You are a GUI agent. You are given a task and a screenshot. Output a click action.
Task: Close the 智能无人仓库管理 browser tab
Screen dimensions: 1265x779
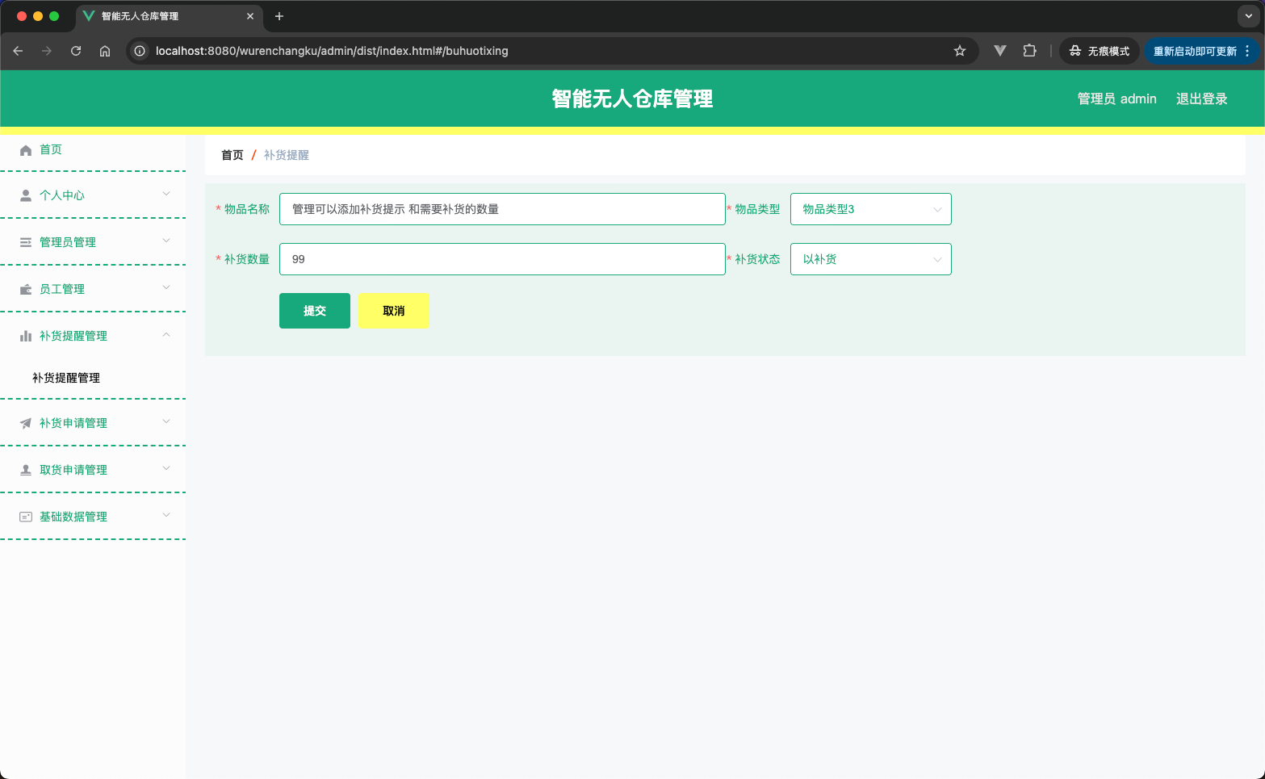(250, 16)
